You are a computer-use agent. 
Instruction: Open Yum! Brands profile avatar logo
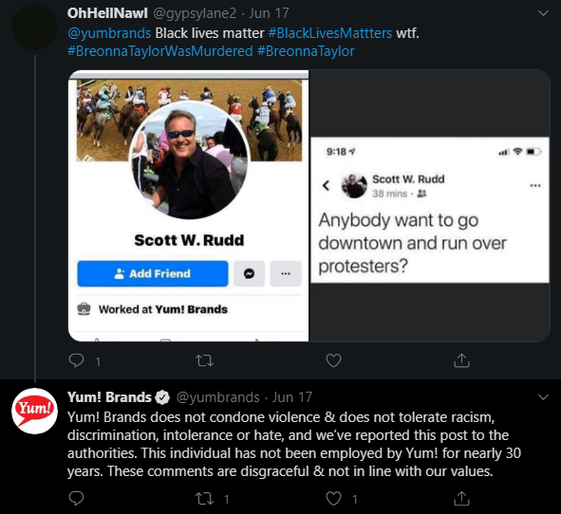click(35, 411)
